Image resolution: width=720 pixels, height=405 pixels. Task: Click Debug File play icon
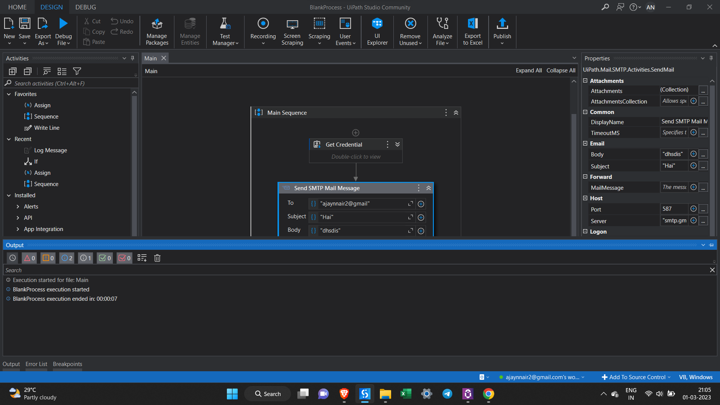63,24
